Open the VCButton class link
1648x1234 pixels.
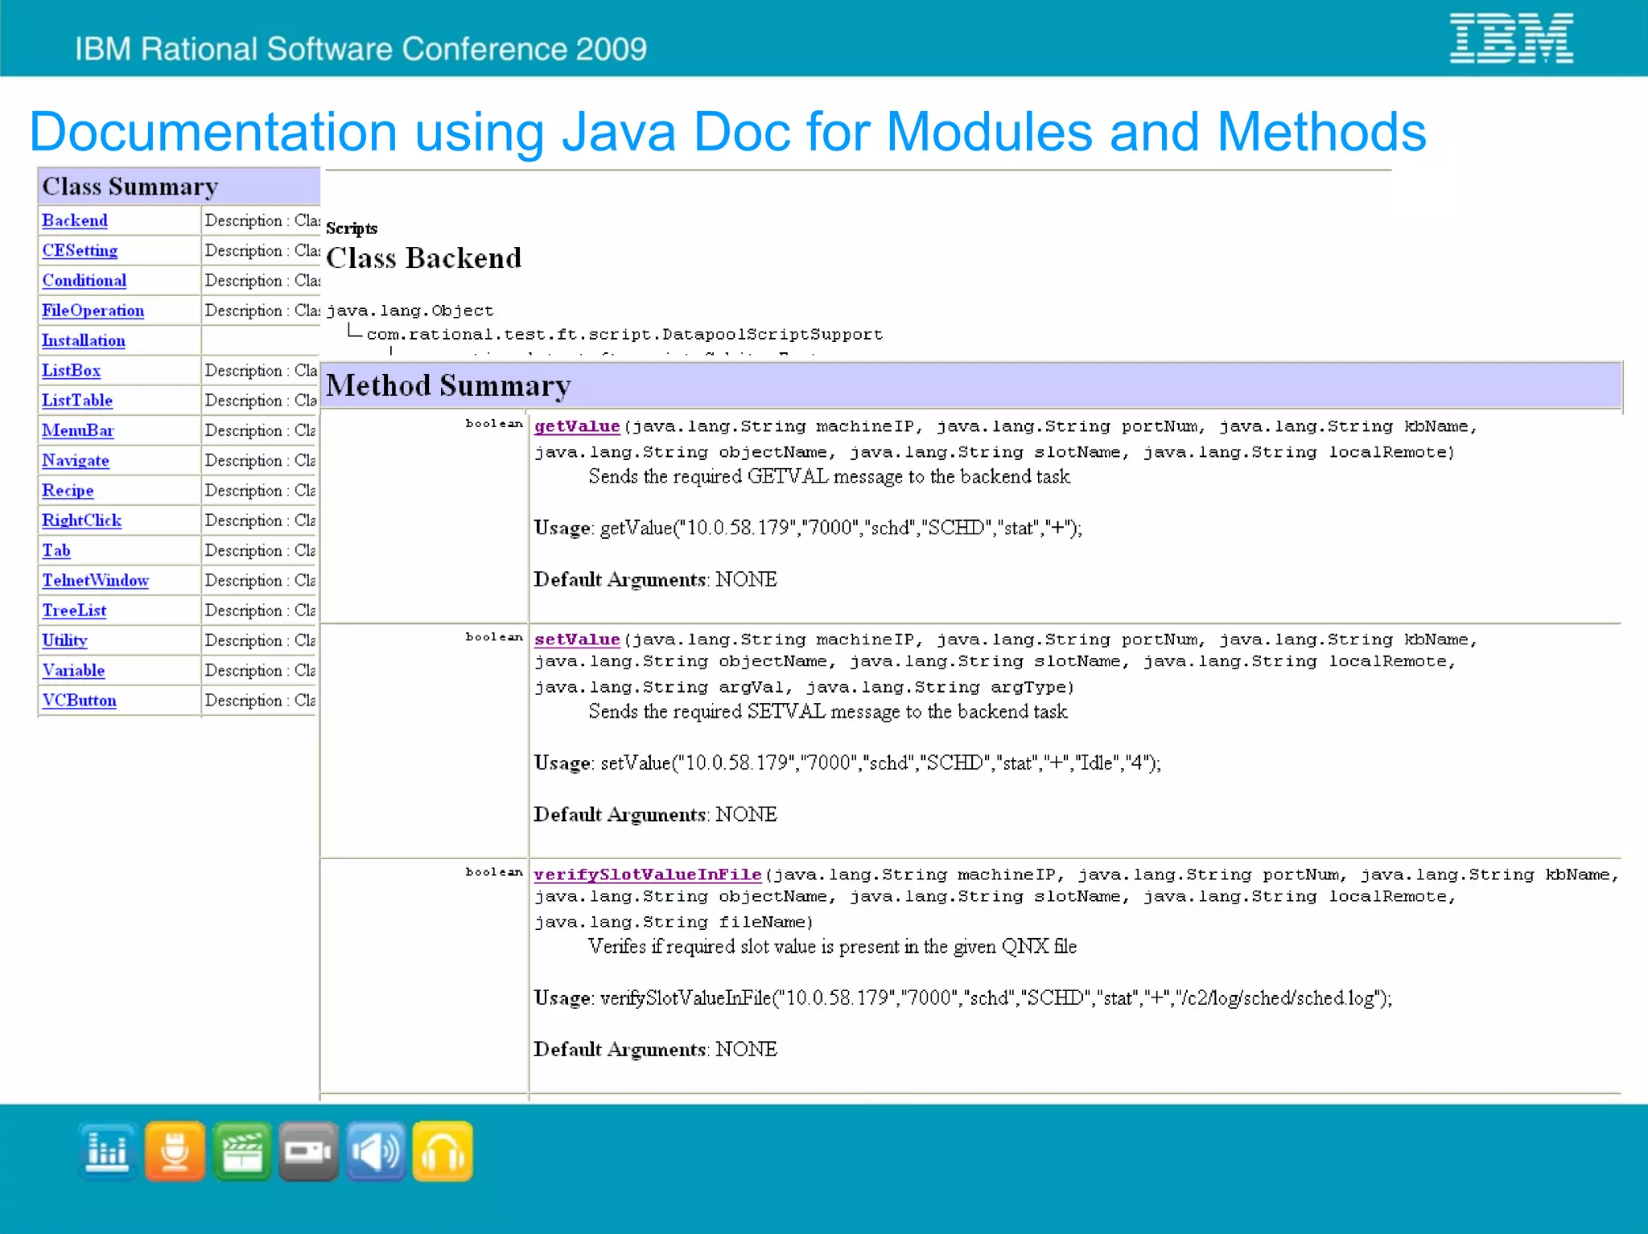click(x=79, y=701)
